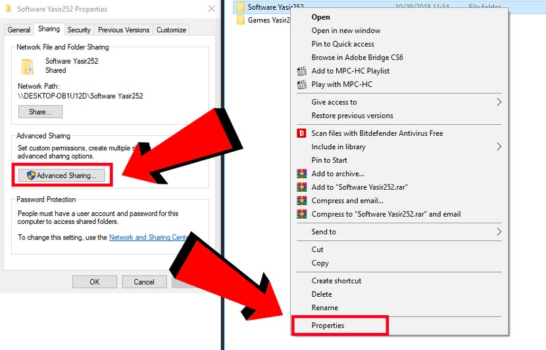Click the MPC-HC icon beside Play with MPC-HC
The height and width of the screenshot is (350, 546).
301,85
